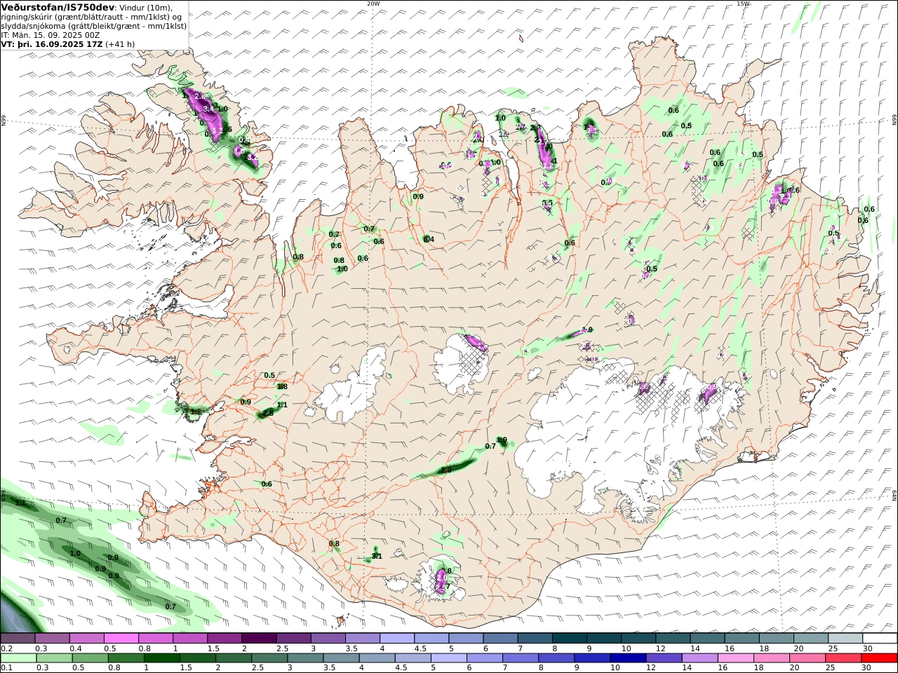Click the 3.1 precipitation value on the map
This screenshot has width=898, height=673.
(x=377, y=556)
